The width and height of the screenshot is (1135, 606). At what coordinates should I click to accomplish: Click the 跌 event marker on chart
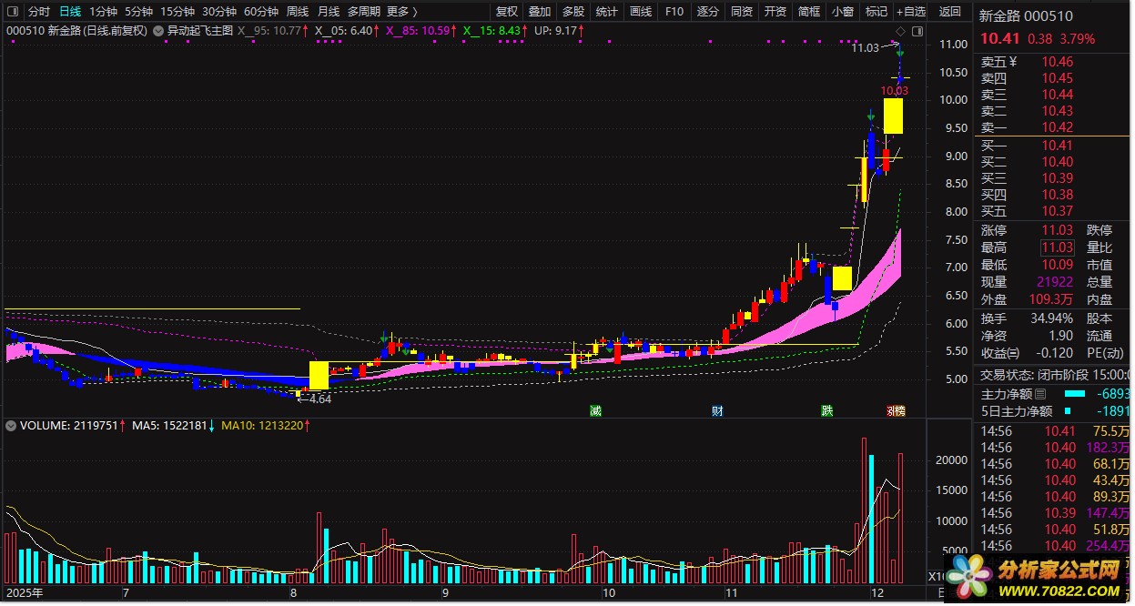coord(826,410)
